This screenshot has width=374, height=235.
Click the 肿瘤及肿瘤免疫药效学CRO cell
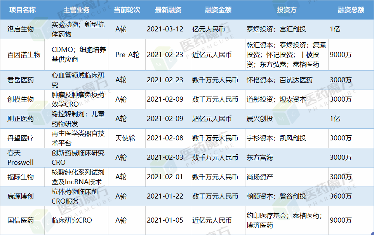(77, 100)
